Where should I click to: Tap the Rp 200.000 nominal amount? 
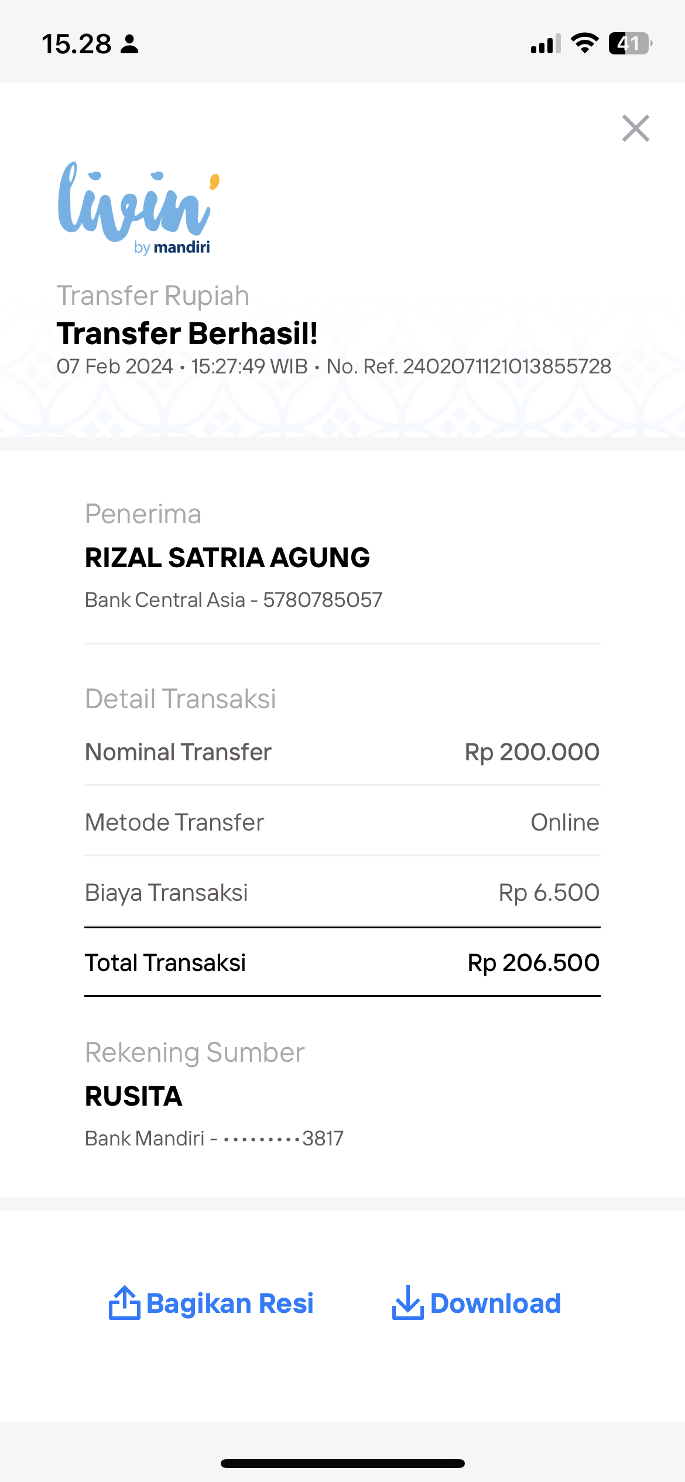(x=532, y=752)
